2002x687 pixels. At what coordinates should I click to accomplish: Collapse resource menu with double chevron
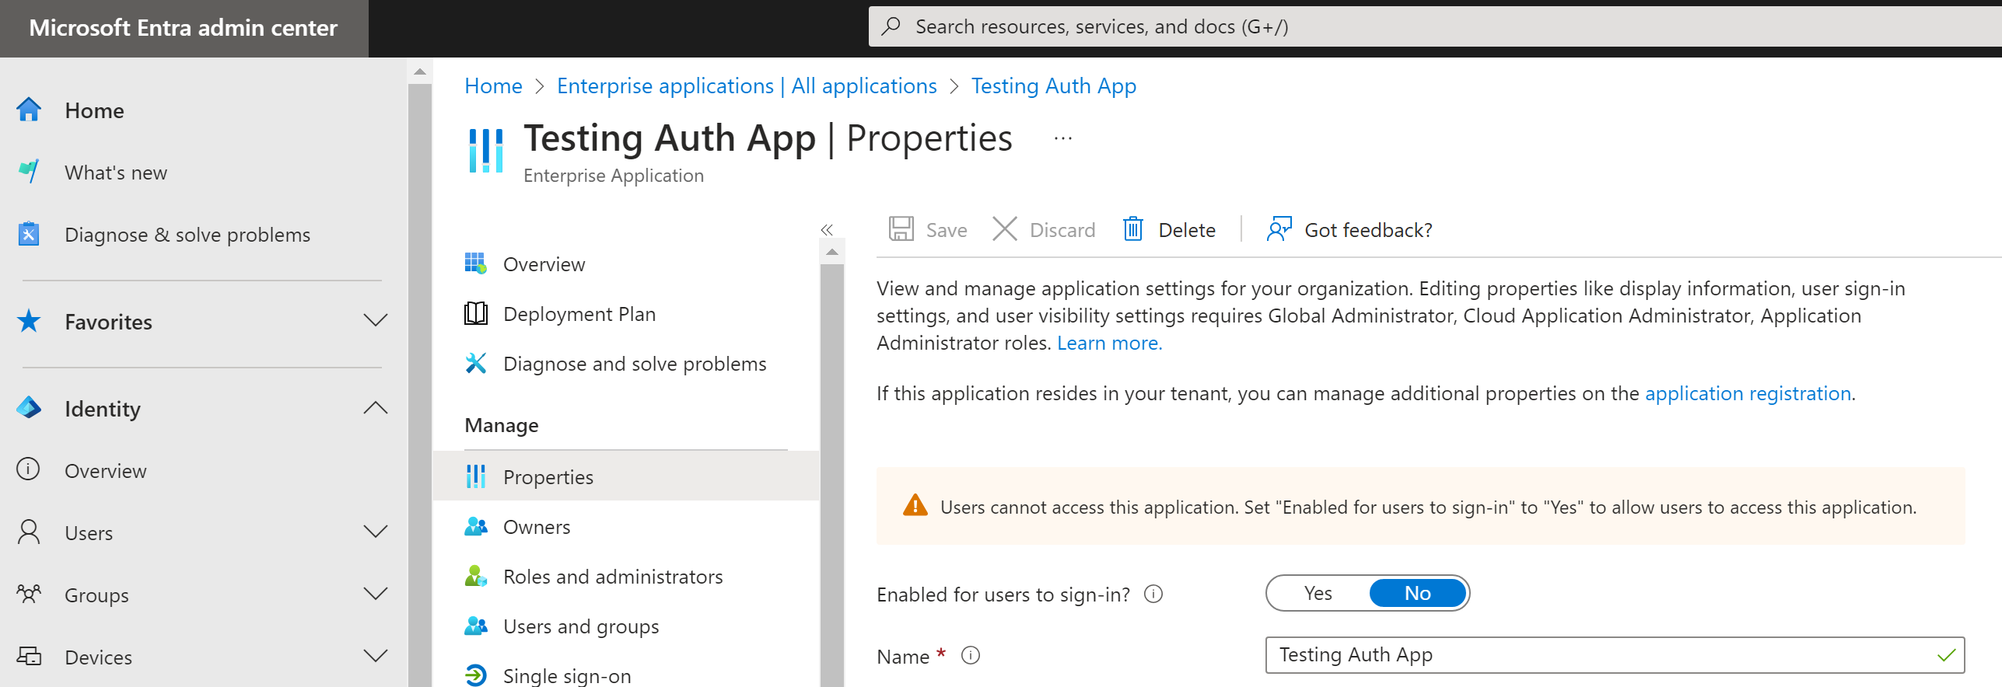(827, 230)
